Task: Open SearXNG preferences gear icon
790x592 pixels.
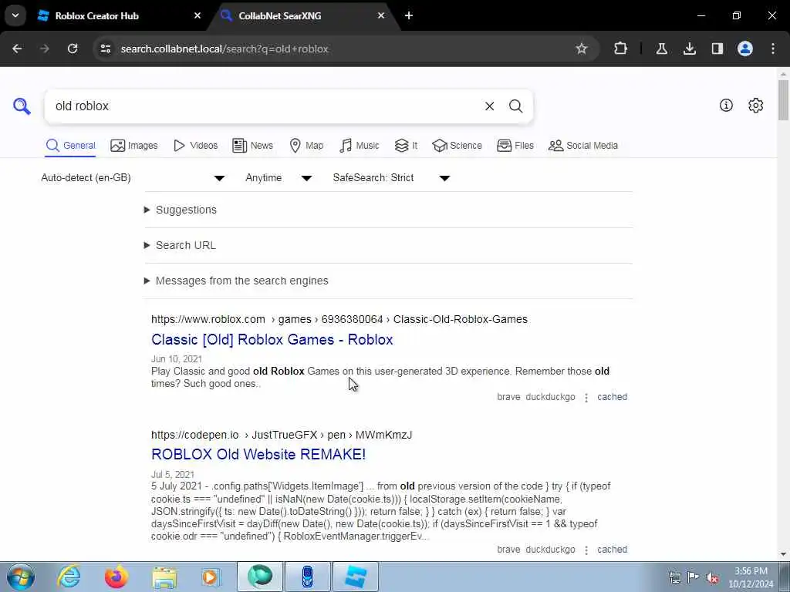Action: coord(756,105)
